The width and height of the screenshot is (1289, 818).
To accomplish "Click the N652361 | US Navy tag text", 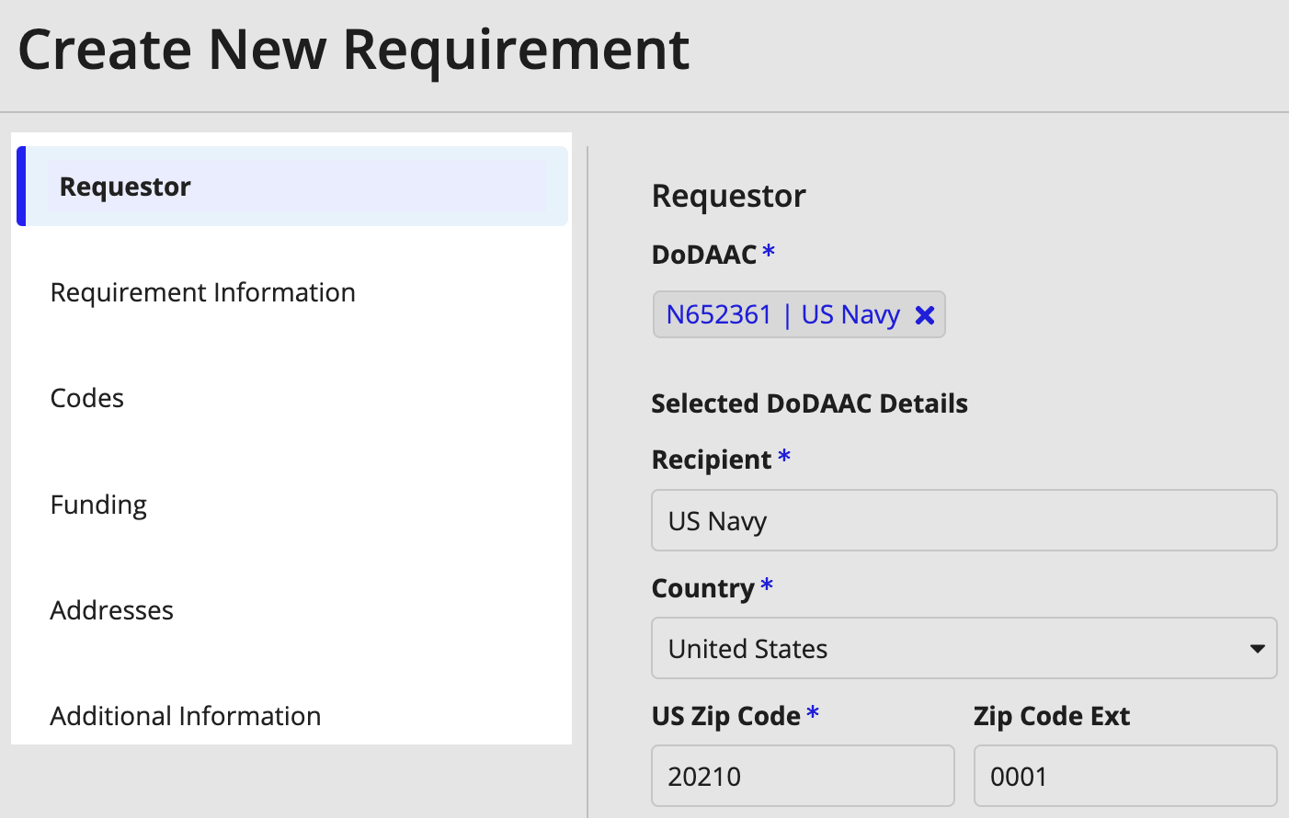I will [x=782, y=314].
